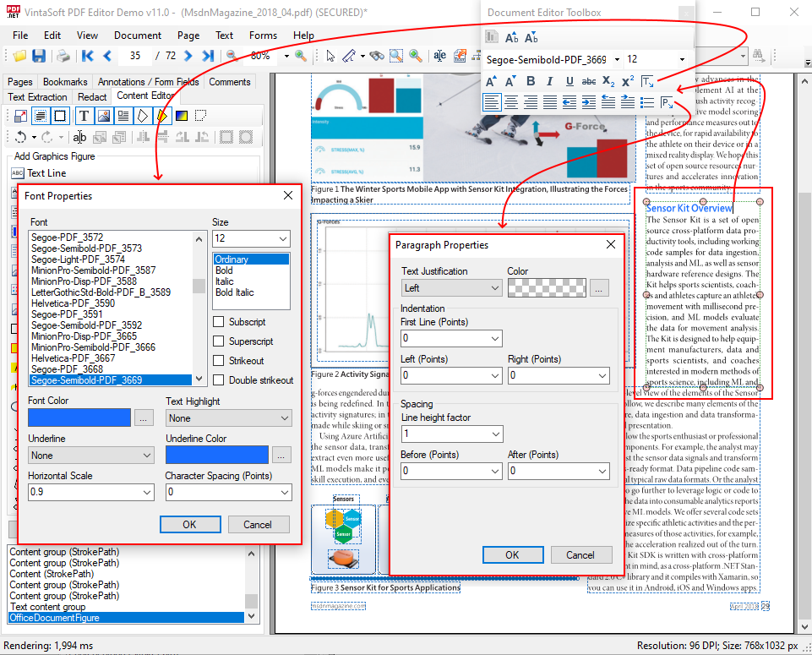The image size is (812, 655).
Task: Select the binoculars find tool
Action: pyautogui.click(x=377, y=56)
